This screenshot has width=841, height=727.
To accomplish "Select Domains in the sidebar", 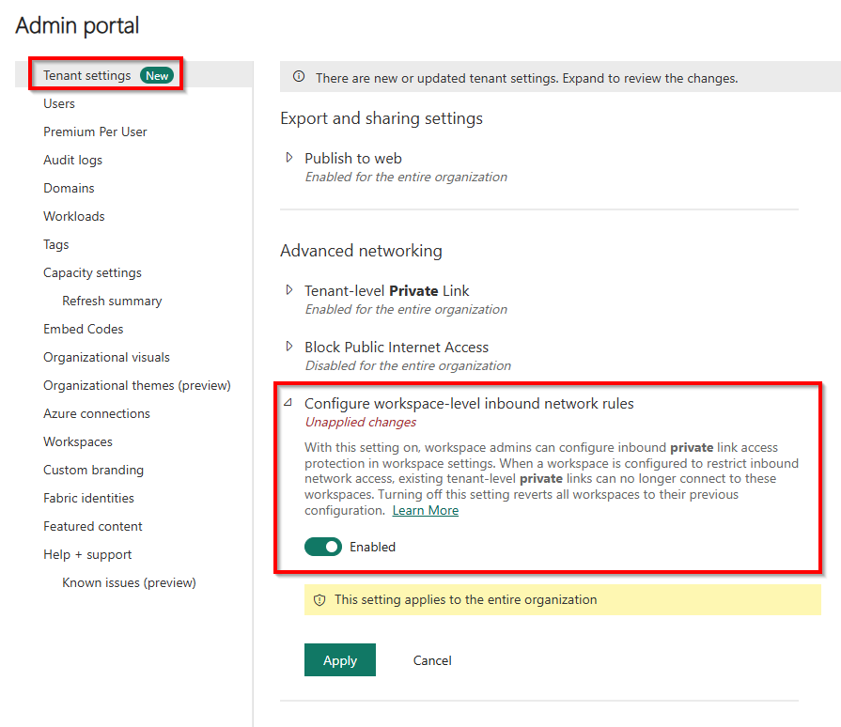I will point(69,188).
